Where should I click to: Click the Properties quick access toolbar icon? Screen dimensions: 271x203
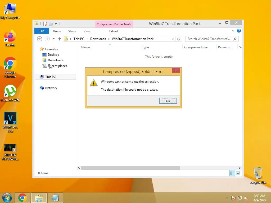coord(45,24)
